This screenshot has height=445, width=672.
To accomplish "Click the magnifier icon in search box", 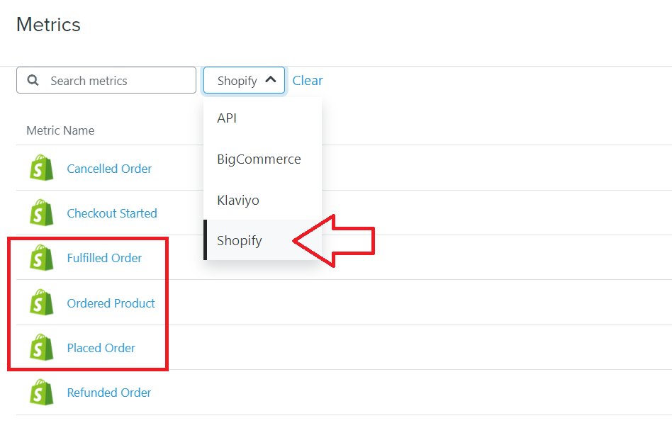I will (33, 80).
